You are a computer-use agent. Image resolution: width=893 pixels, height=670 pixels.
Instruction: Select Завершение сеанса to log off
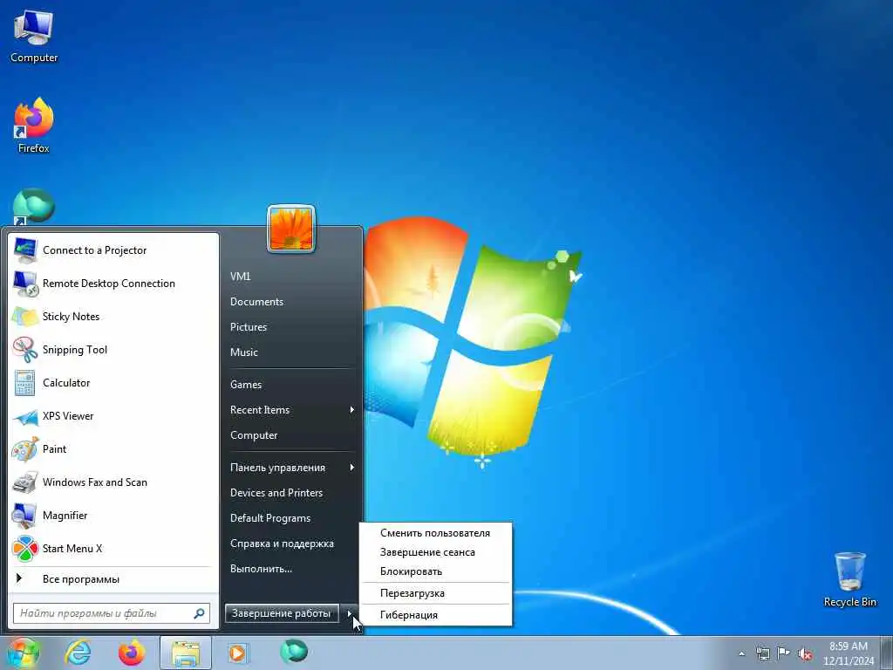pyautogui.click(x=436, y=552)
